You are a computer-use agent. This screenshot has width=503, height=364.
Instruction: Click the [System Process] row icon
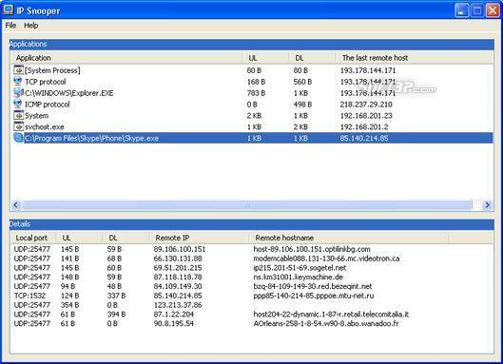pyautogui.click(x=19, y=70)
